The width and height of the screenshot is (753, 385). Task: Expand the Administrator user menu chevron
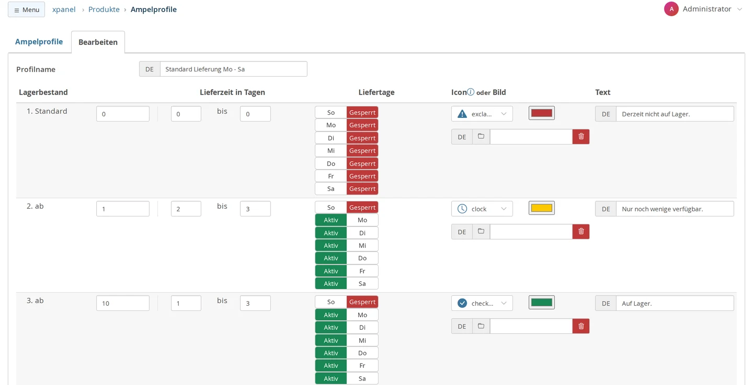[739, 9]
